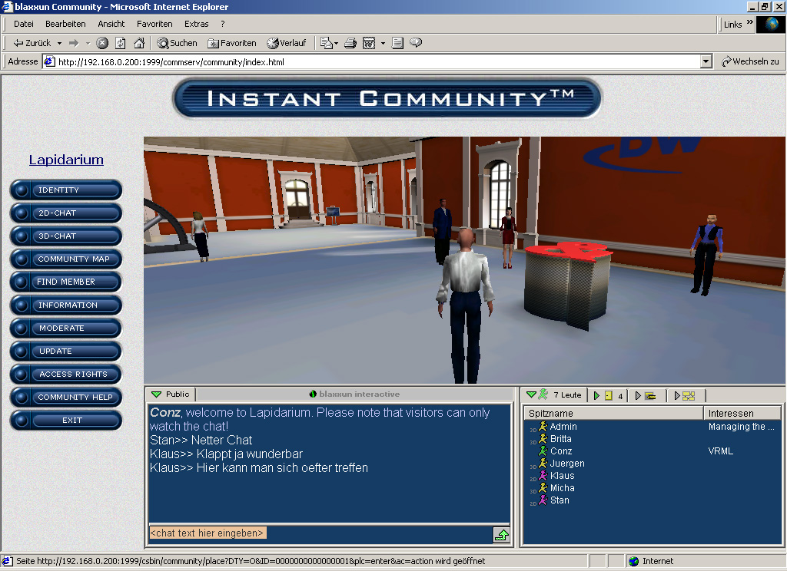The image size is (787, 571).
Task: Open the COMMUNITY MAP
Action: pyautogui.click(x=66, y=259)
